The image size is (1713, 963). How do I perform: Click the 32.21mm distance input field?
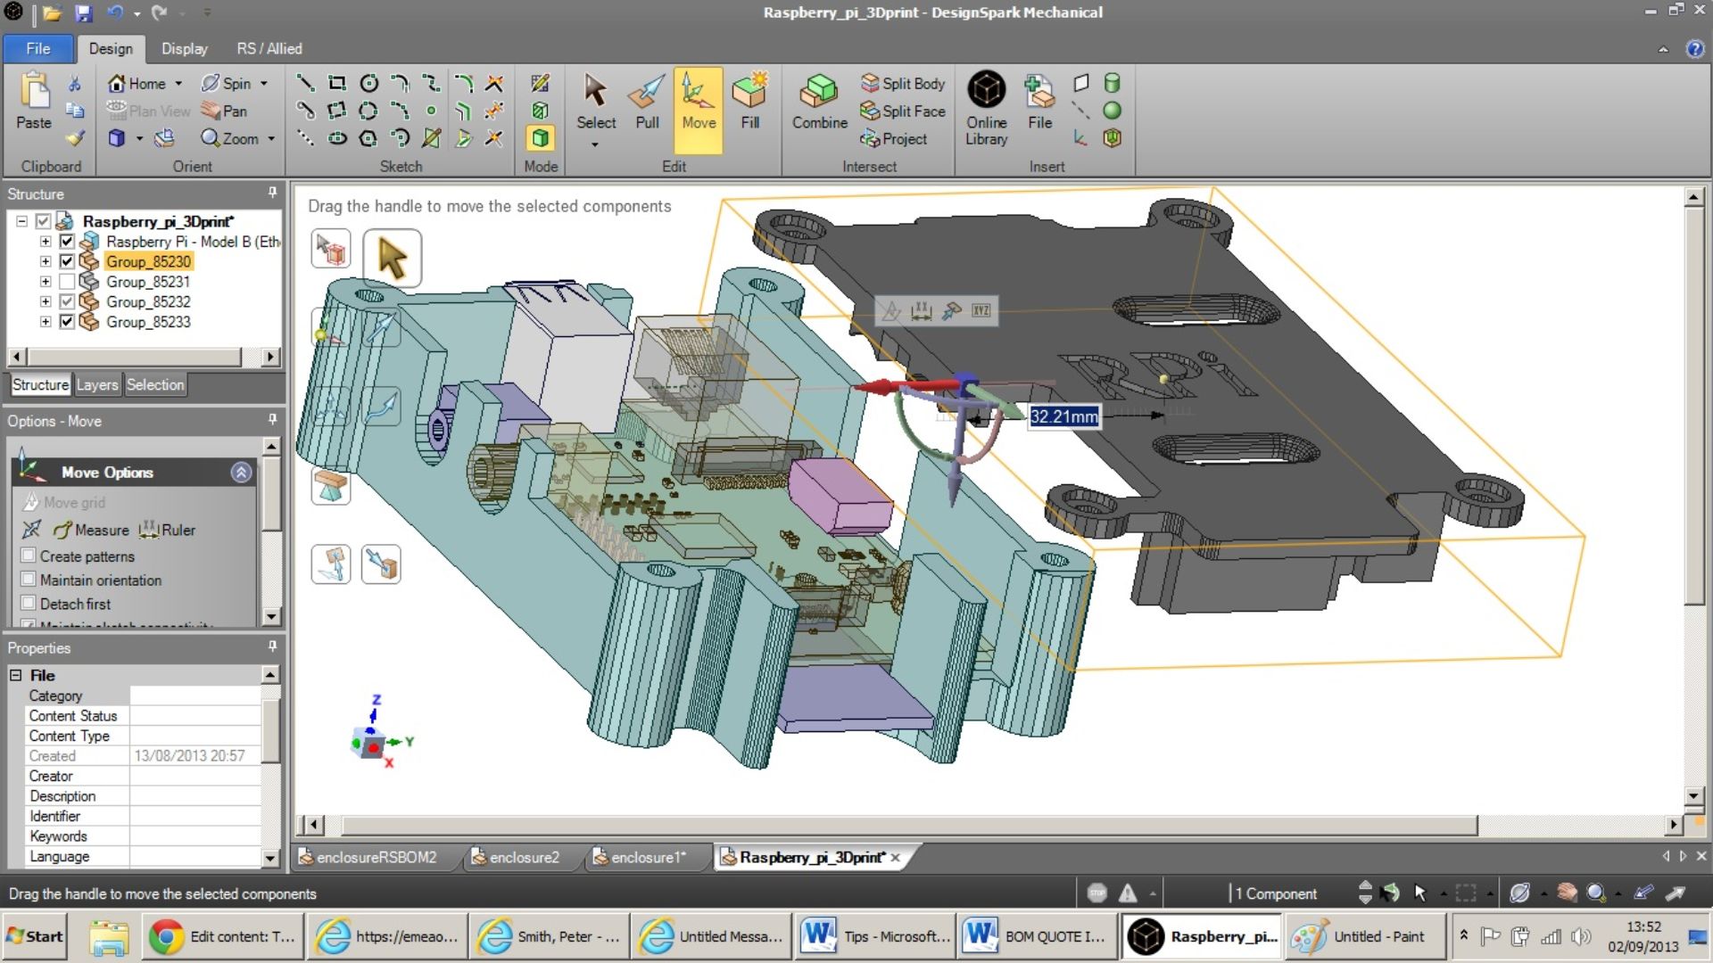(x=1063, y=416)
